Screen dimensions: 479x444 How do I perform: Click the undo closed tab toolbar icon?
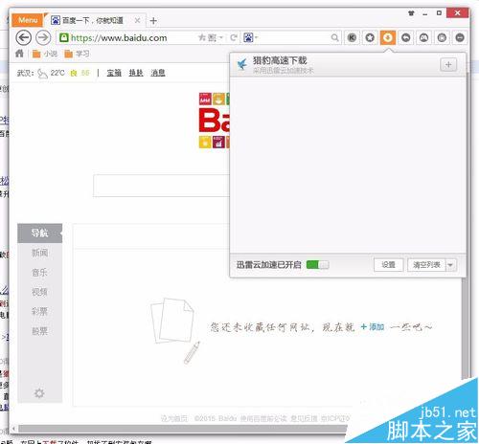pyautogui.click(x=406, y=38)
